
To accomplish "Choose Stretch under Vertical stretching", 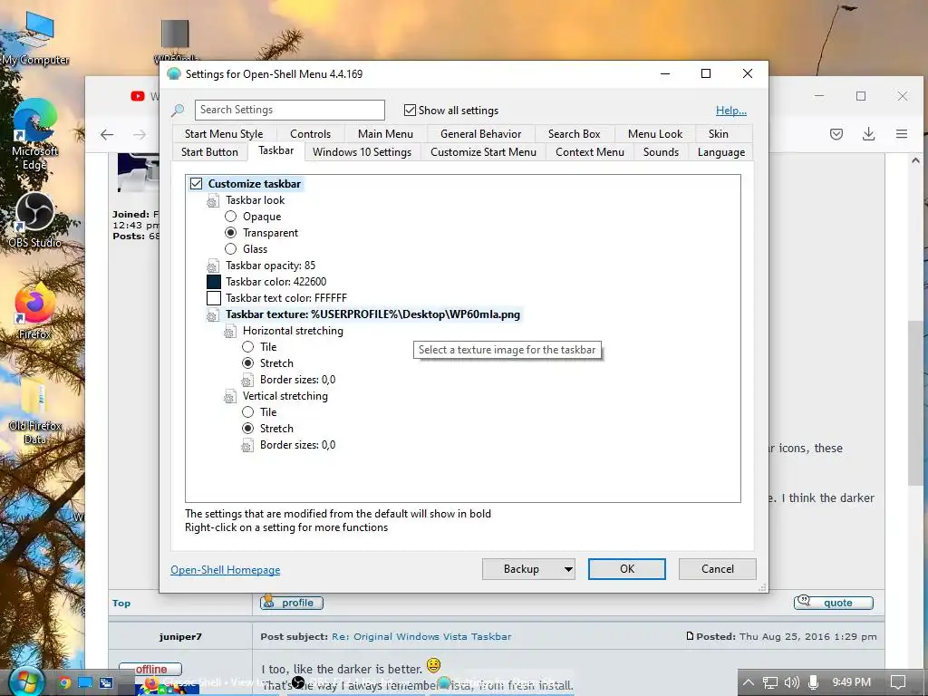I will coord(248,428).
